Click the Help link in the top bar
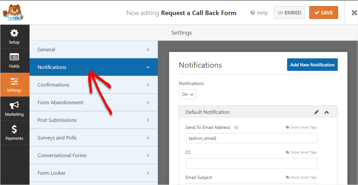The width and height of the screenshot is (358, 185). click(259, 13)
